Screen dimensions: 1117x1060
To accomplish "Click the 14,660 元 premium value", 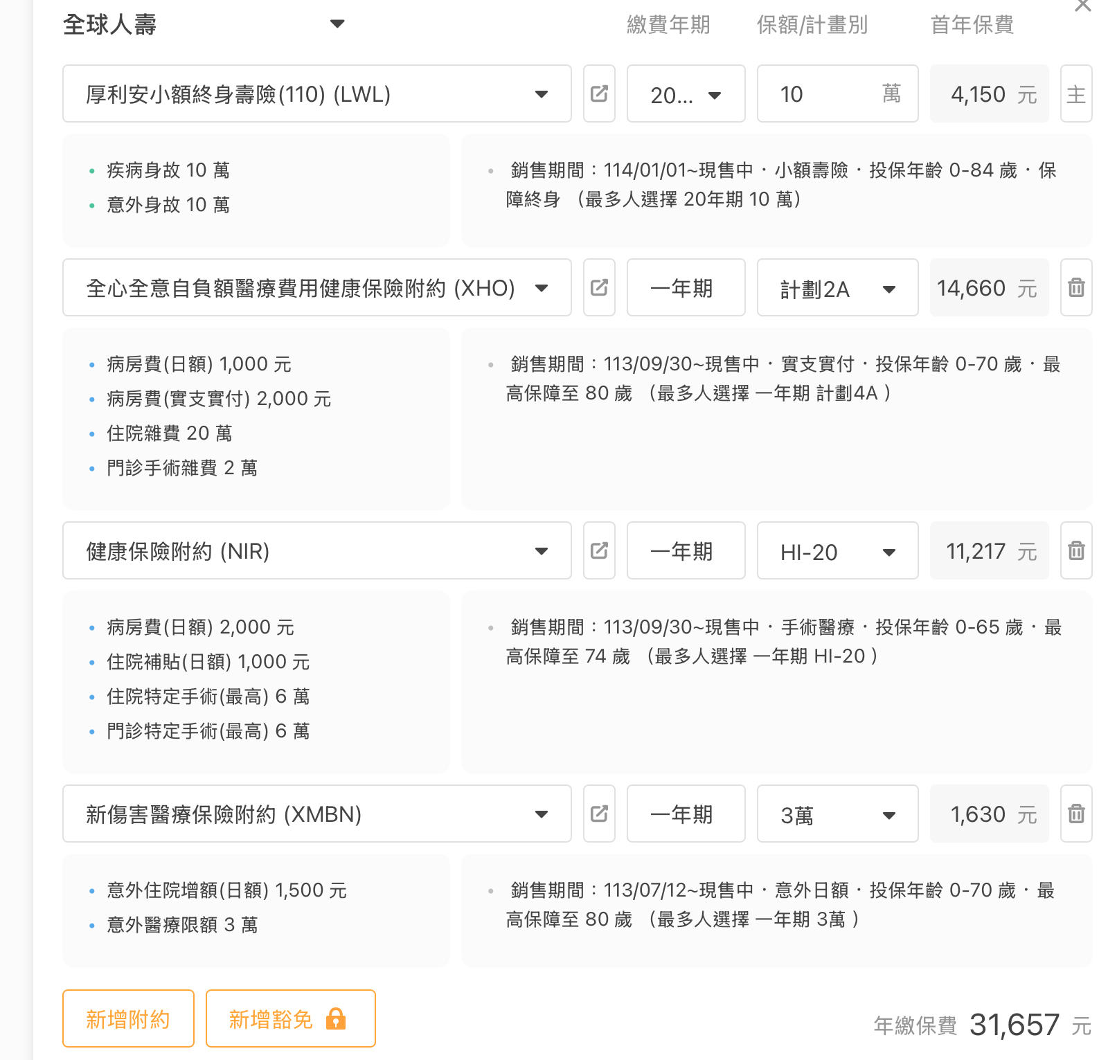I will (989, 287).
